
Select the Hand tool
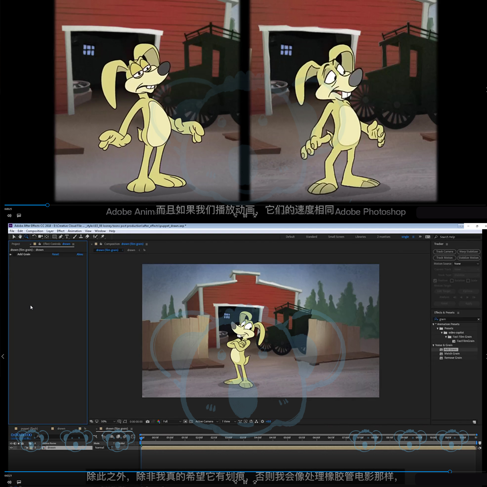tap(20, 237)
